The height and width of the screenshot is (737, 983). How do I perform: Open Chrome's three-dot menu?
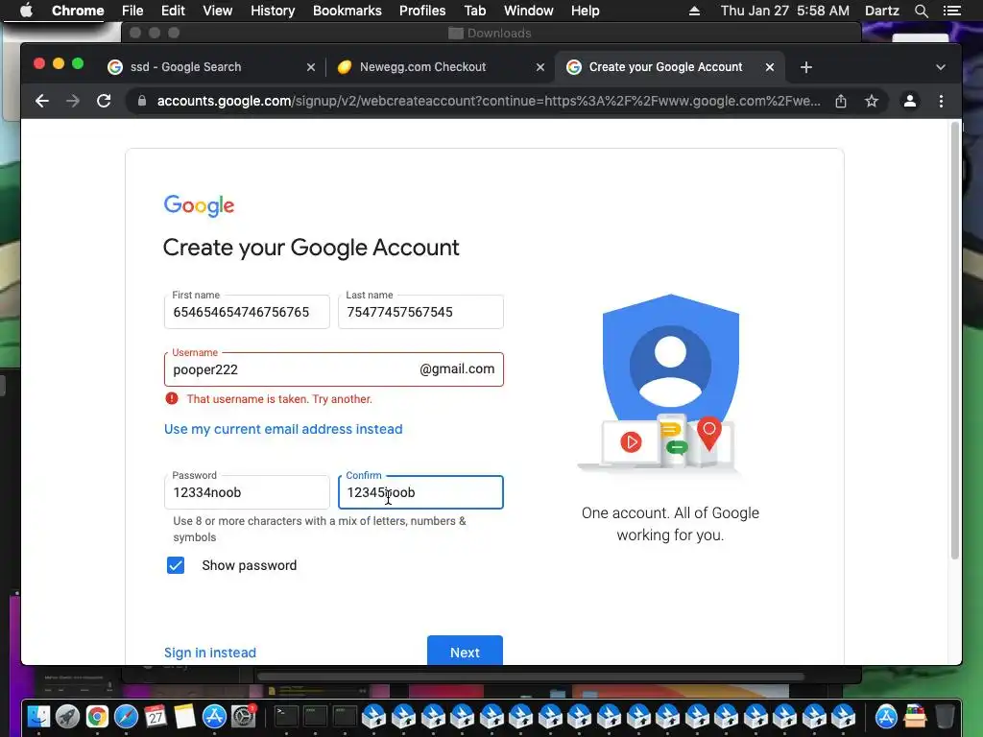pyautogui.click(x=941, y=101)
